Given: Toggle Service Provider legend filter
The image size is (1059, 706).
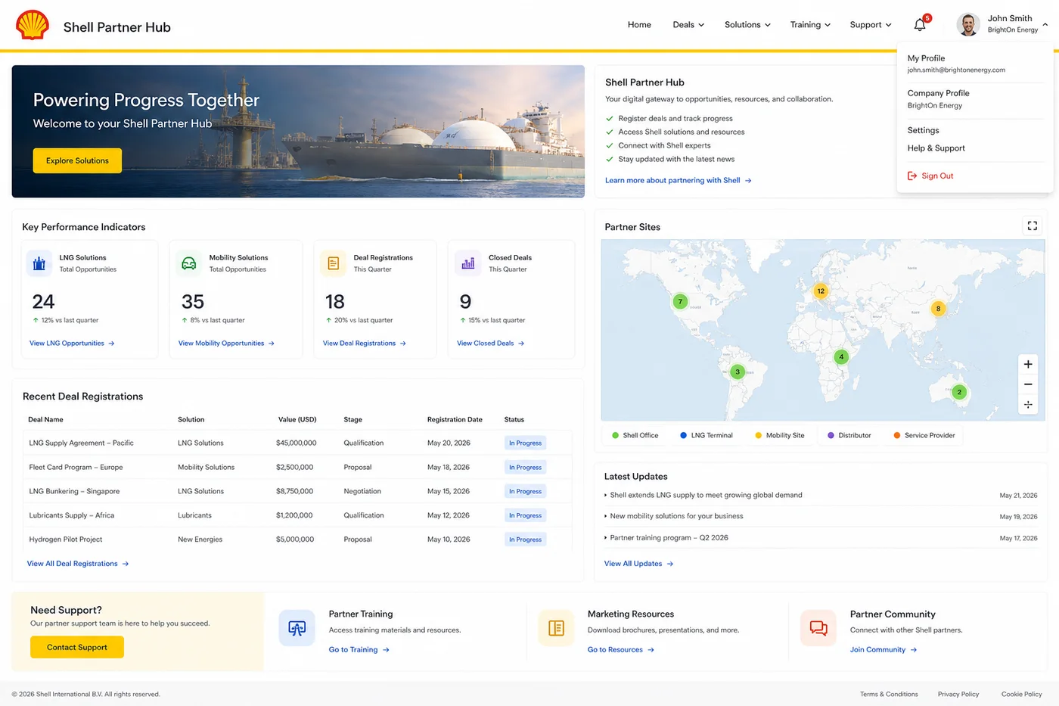Looking at the screenshot, I should 924,435.
